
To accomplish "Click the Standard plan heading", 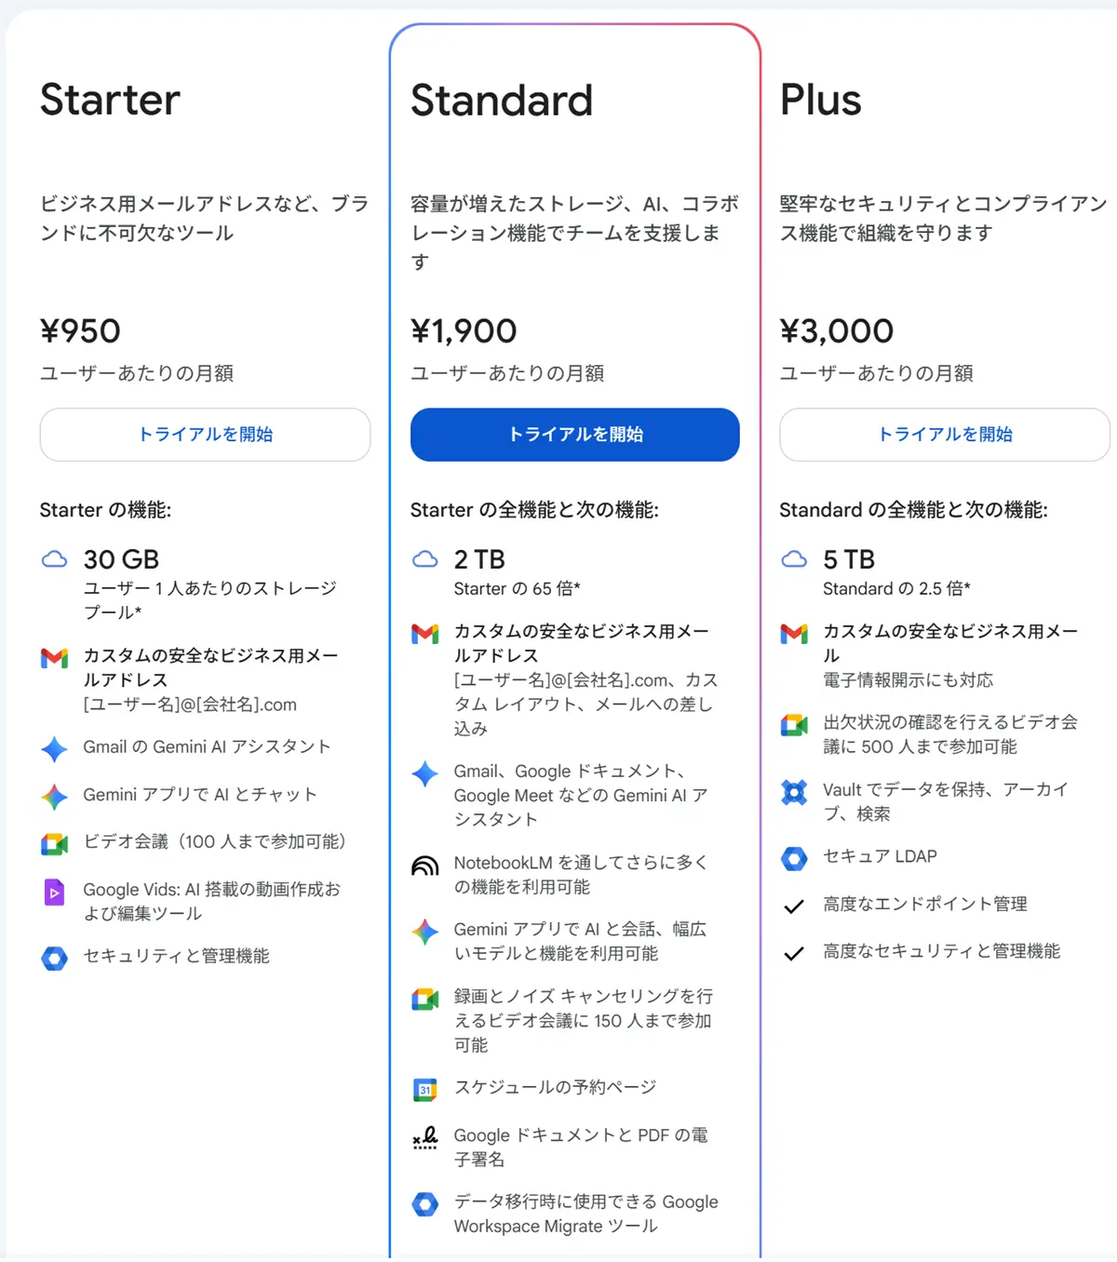I will coord(502,101).
